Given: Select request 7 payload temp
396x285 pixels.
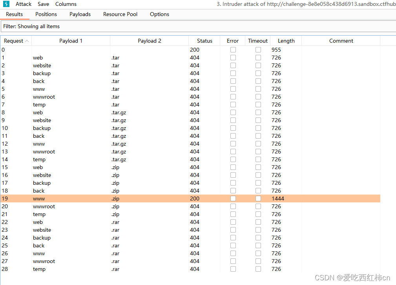Looking at the screenshot, I should click(39, 105).
